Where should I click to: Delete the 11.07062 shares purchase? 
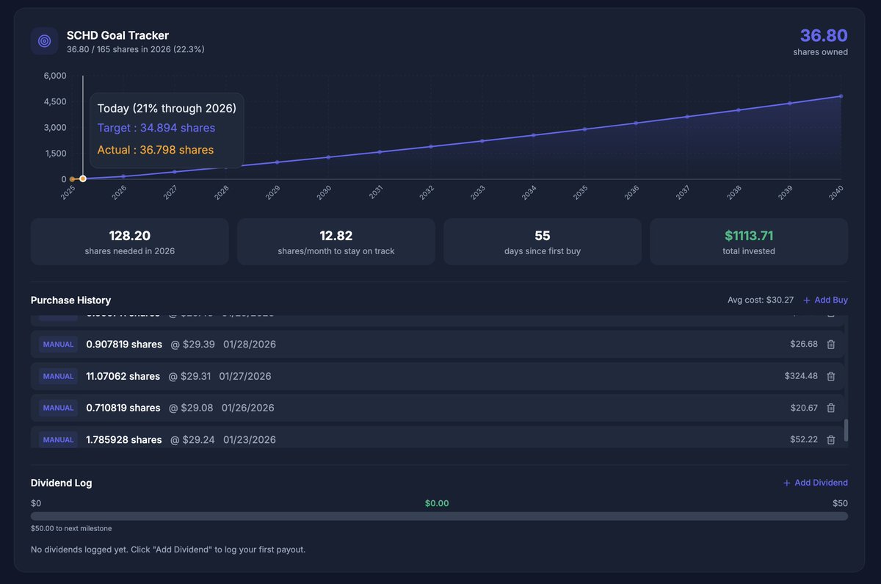coord(831,376)
